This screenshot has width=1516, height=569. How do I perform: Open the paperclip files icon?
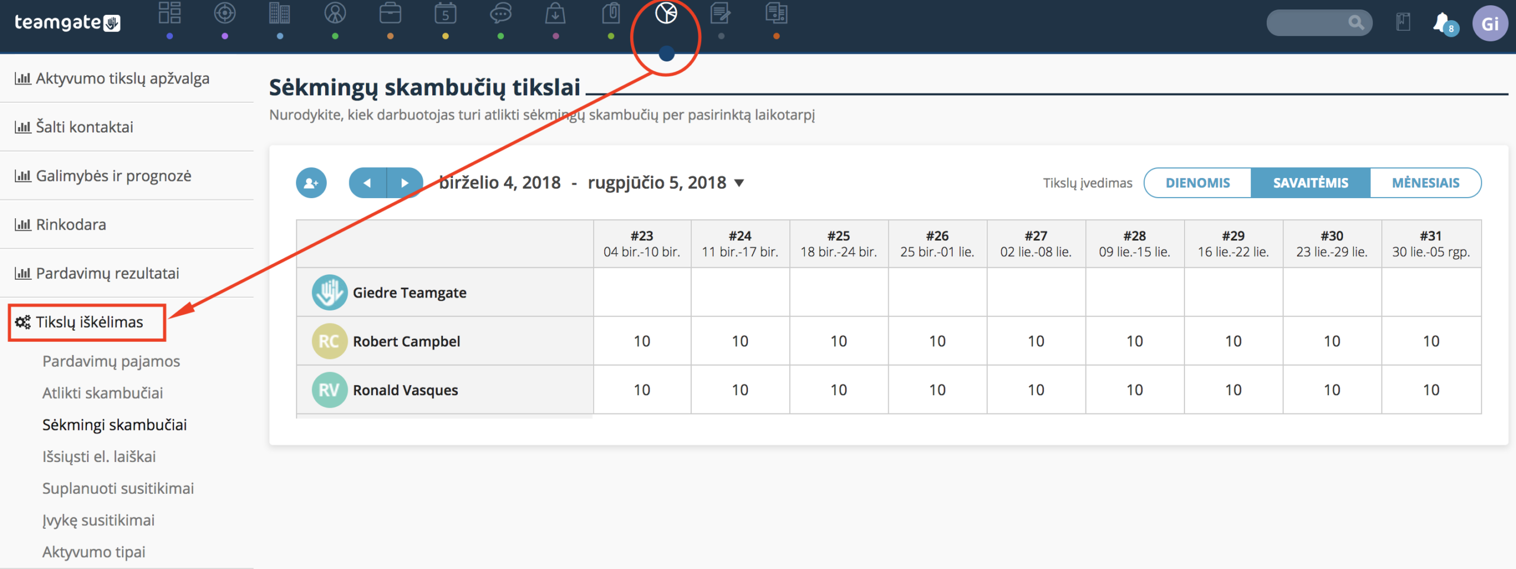point(611,13)
